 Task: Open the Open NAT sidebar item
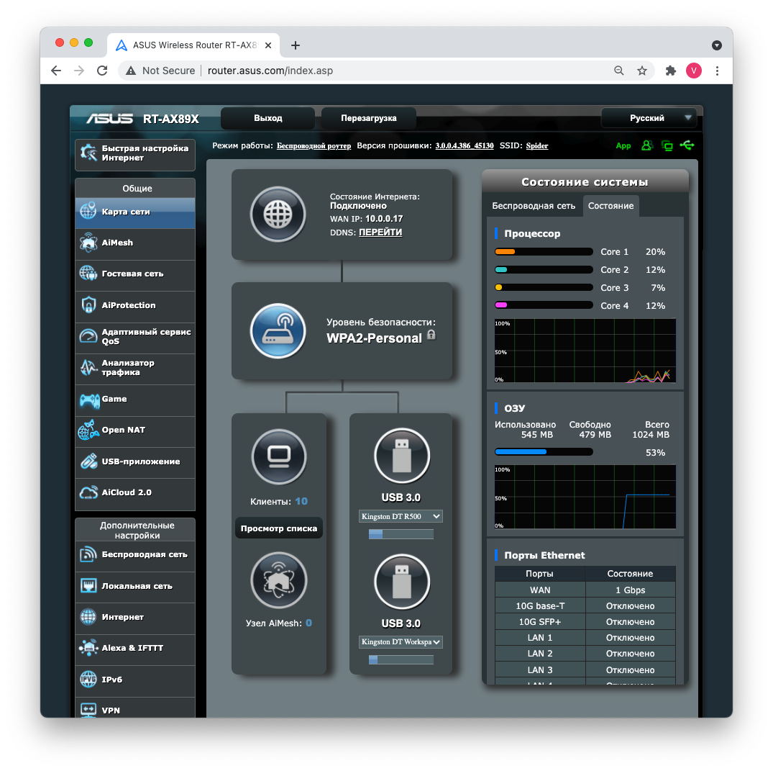click(135, 430)
